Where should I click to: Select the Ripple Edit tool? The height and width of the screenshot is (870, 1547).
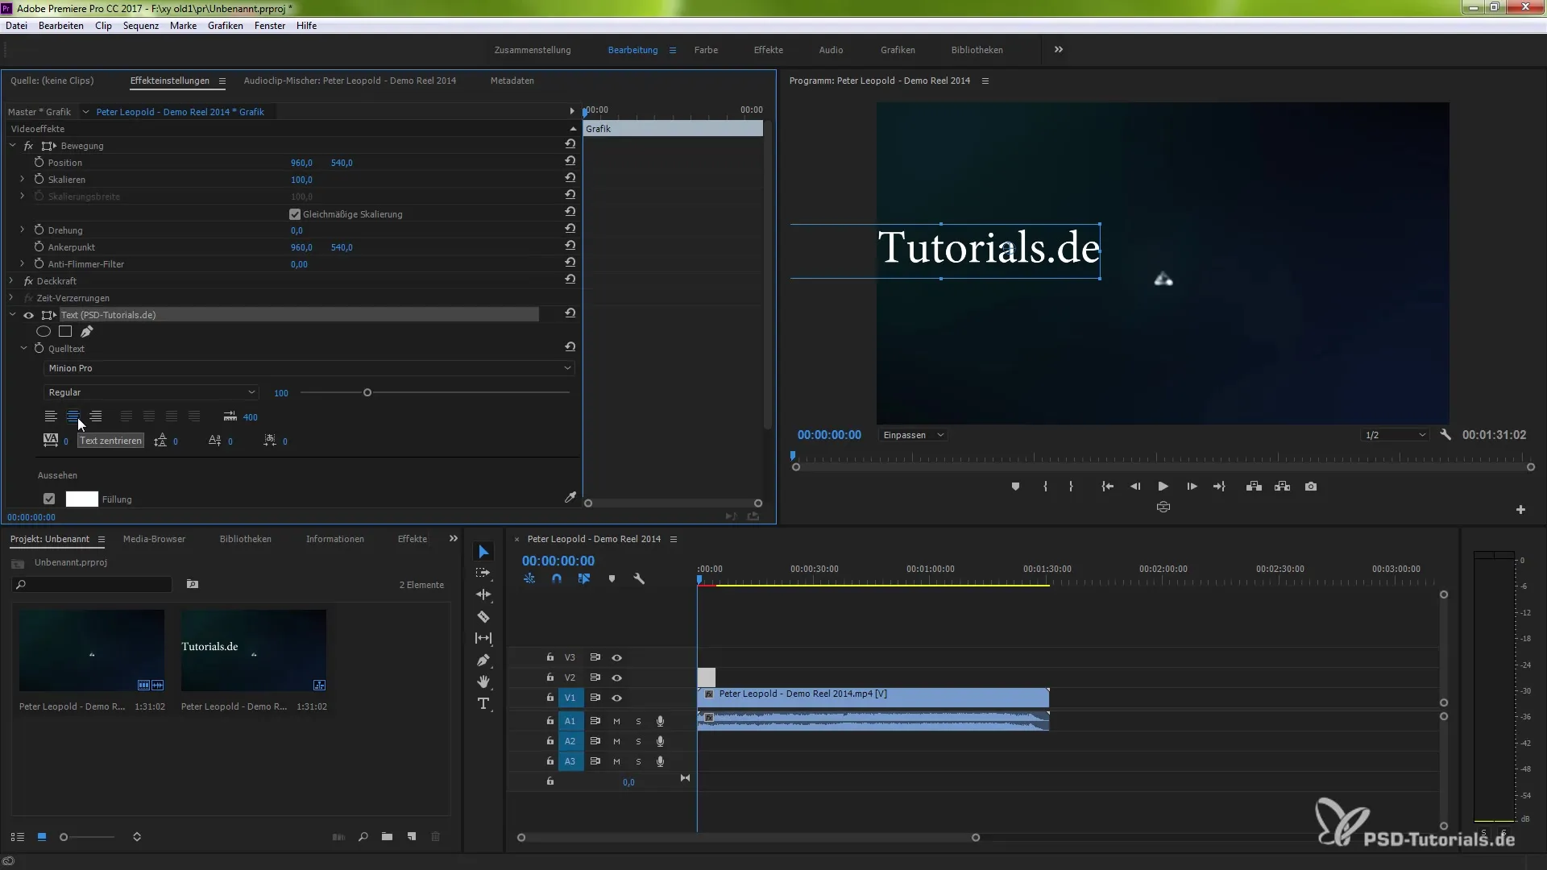click(483, 594)
